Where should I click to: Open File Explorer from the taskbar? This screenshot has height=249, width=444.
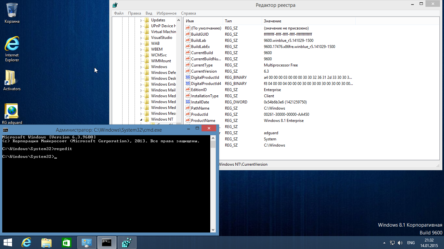tap(46, 243)
